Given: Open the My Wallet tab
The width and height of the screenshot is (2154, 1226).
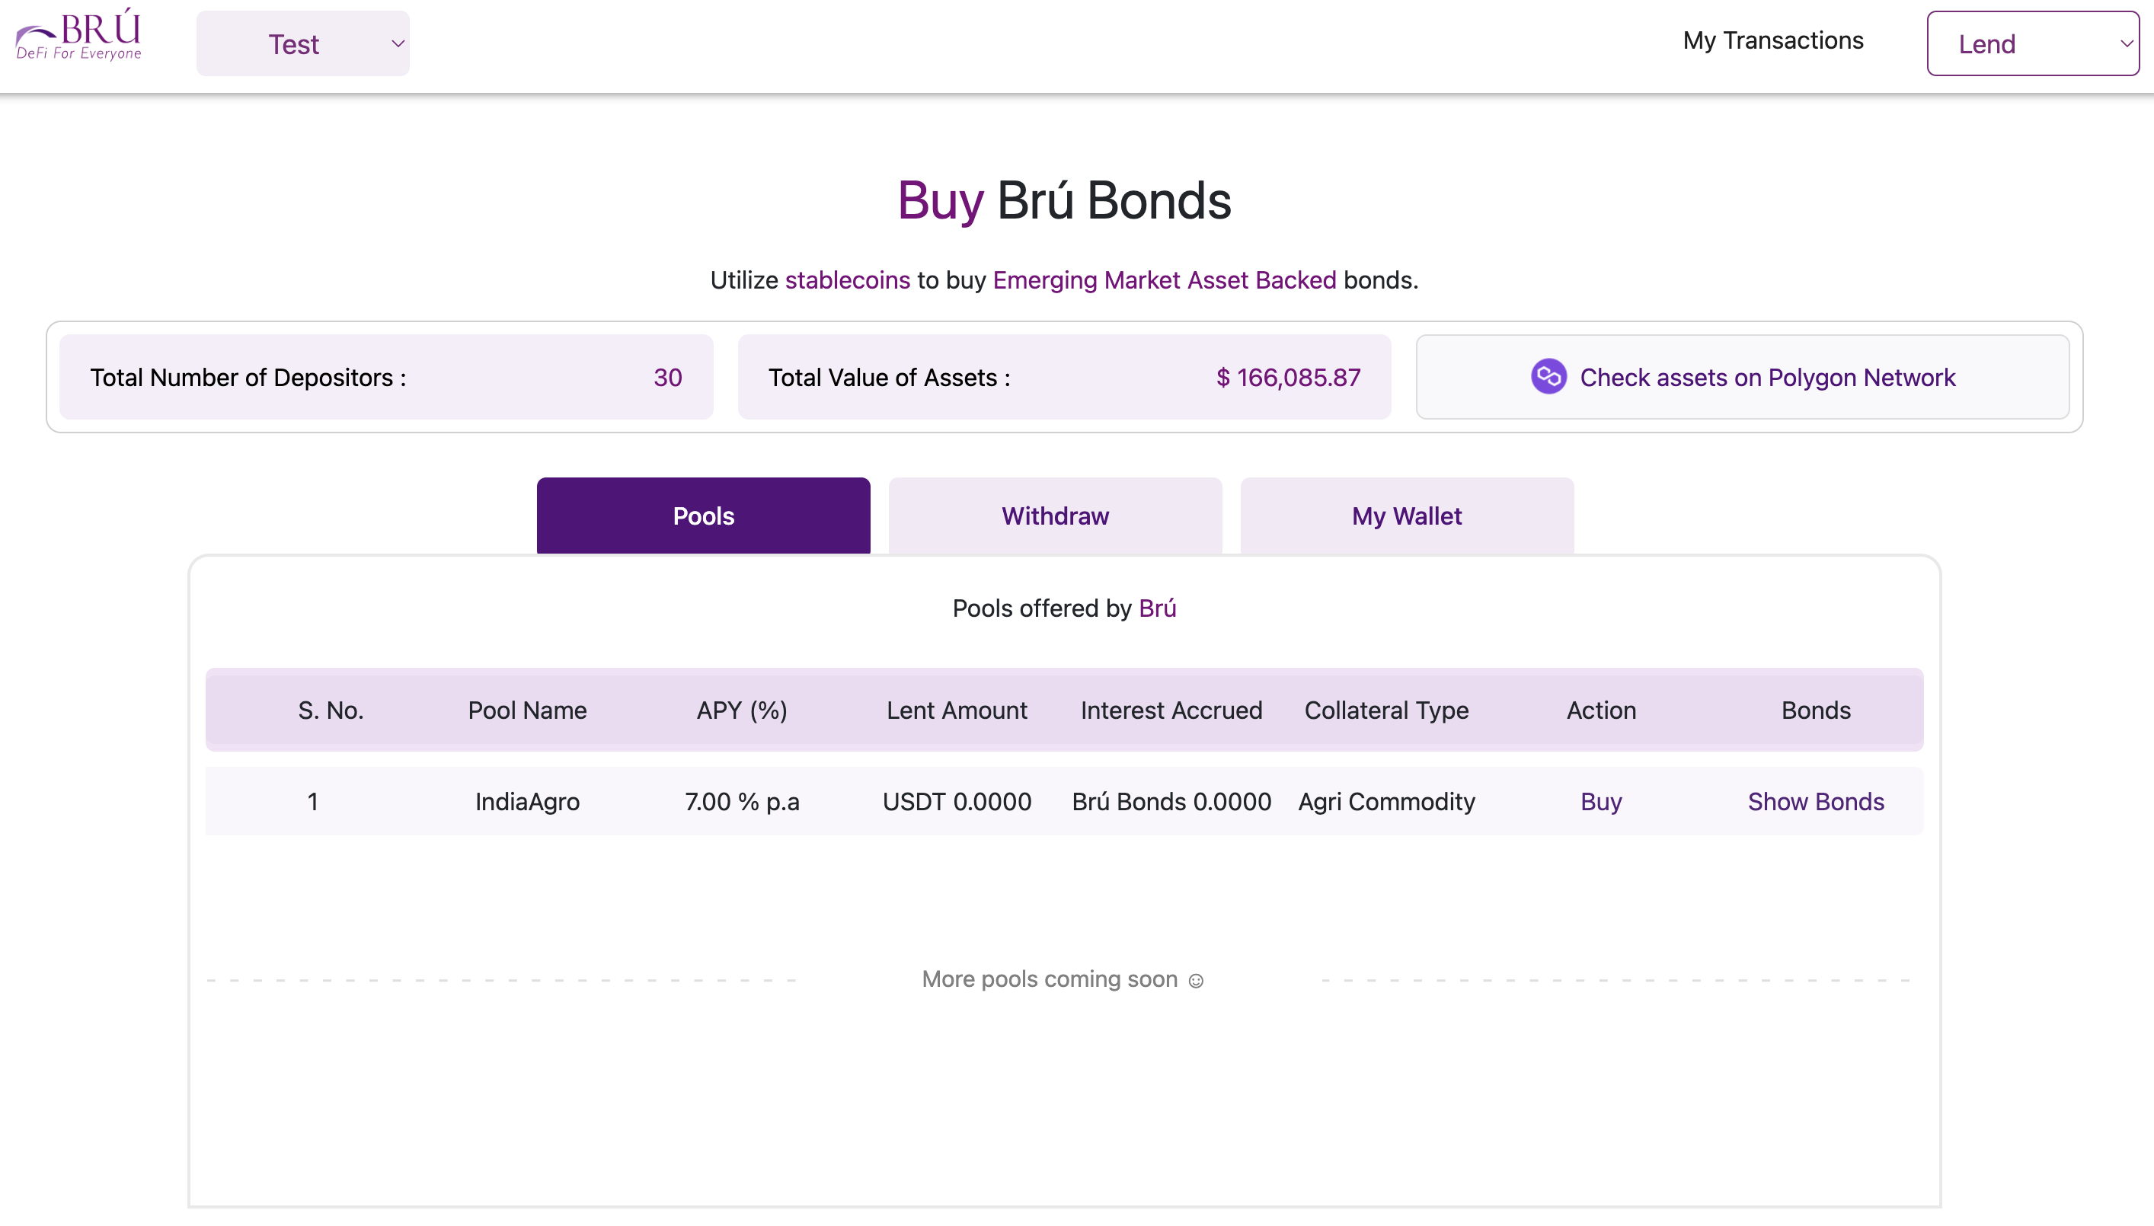Looking at the screenshot, I should point(1406,516).
